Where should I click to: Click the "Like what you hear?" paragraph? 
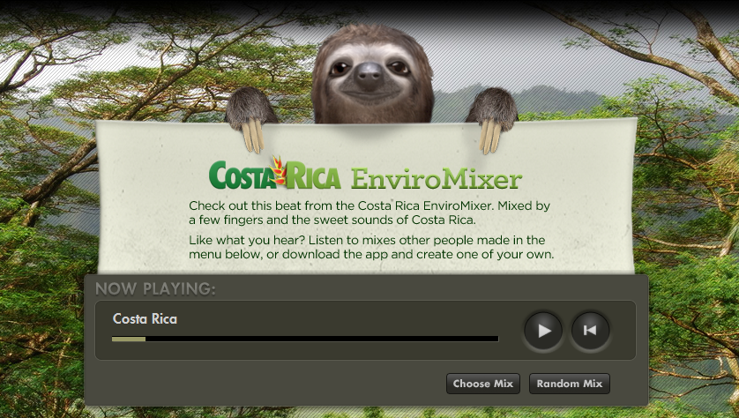pyautogui.click(x=371, y=248)
